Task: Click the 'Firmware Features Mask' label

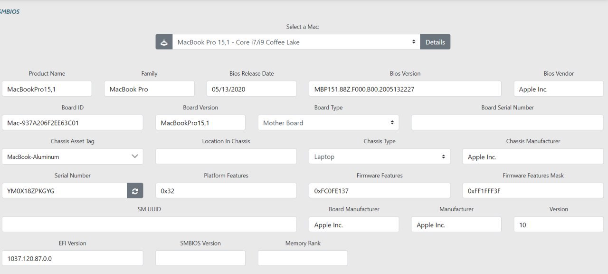Action: [533, 176]
